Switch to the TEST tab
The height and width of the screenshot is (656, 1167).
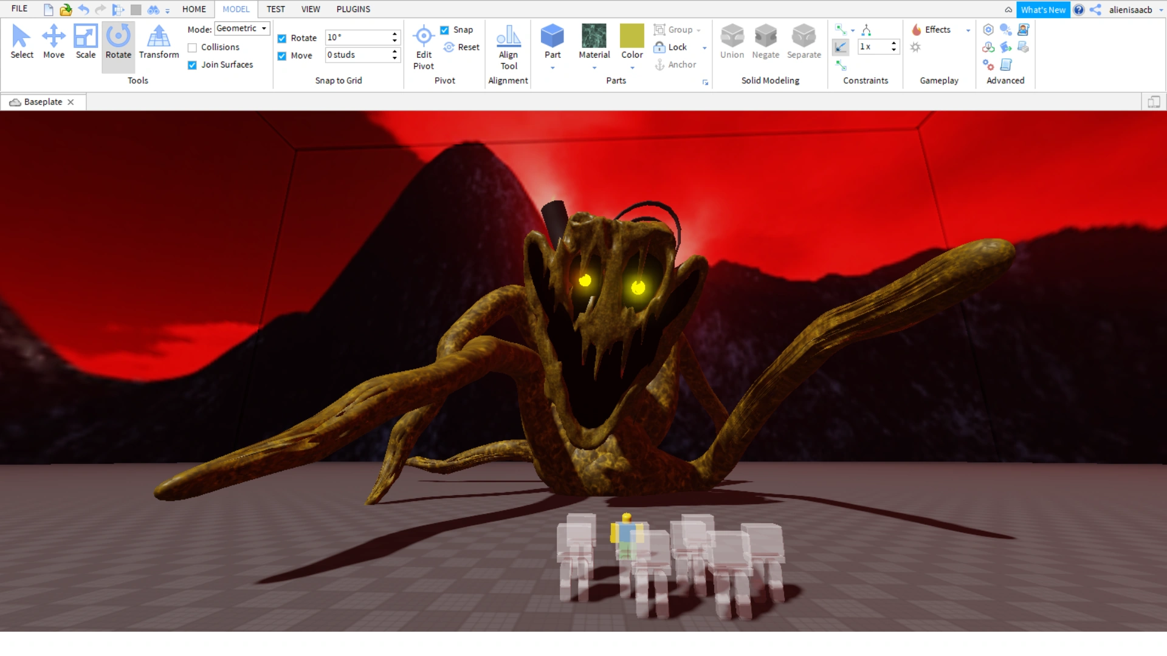[x=275, y=9]
